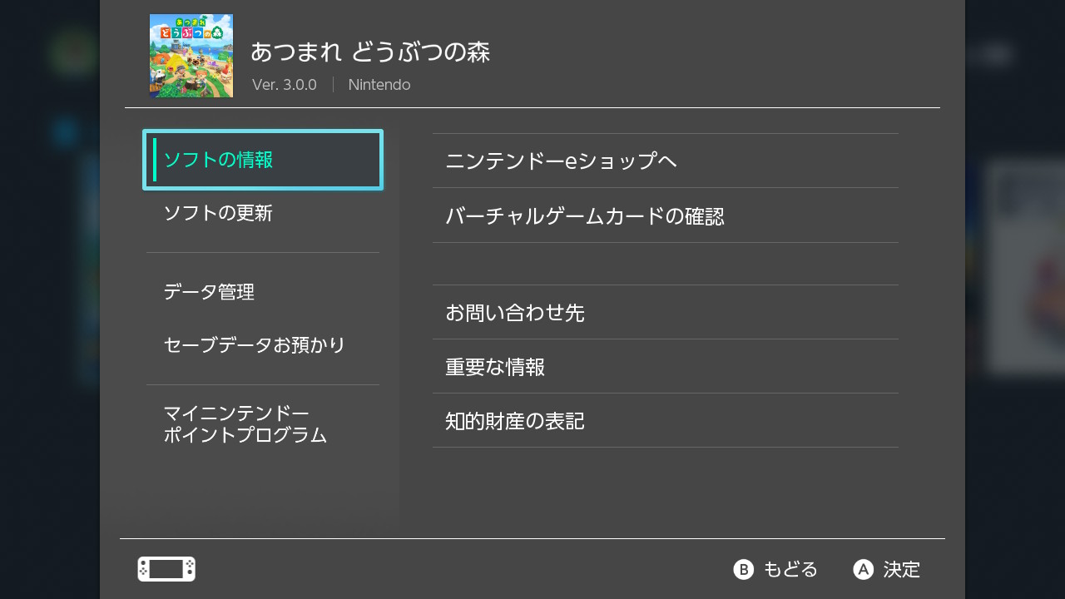
Task: Click the Ver. 3.0.0 version text
Action: point(285,85)
